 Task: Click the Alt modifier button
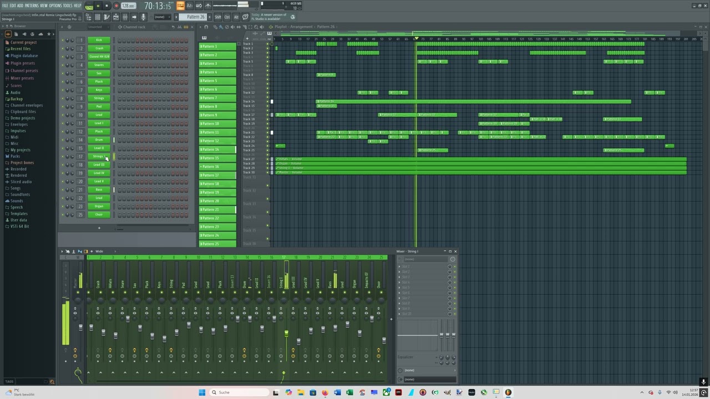pos(236,17)
